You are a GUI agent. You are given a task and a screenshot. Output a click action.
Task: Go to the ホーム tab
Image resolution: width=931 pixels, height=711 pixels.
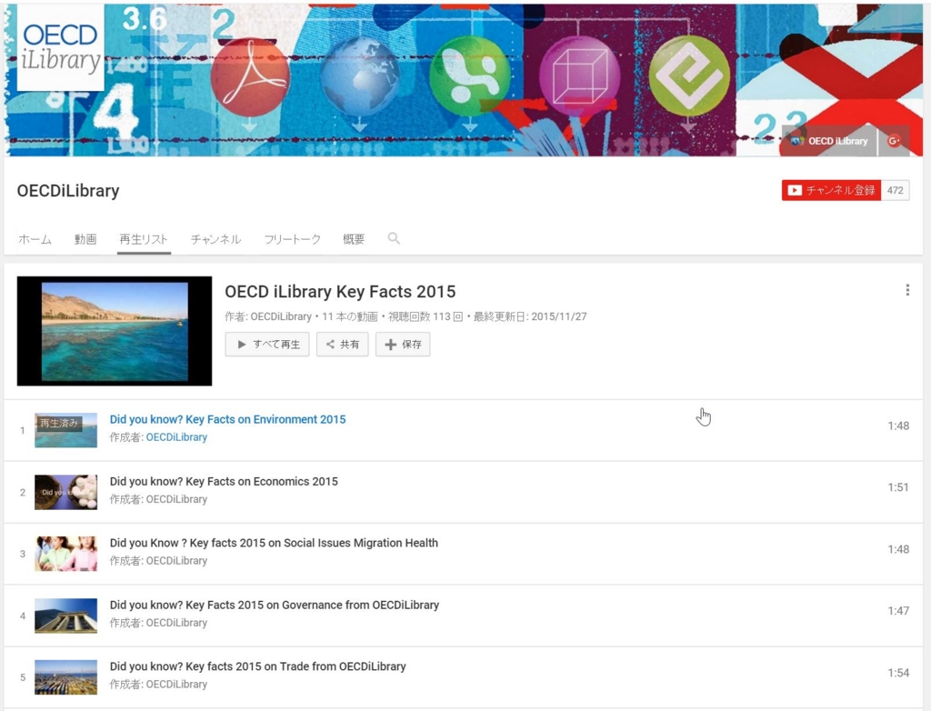35,239
